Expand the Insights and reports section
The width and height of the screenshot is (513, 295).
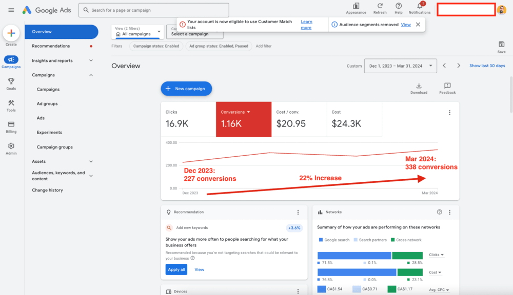91,60
